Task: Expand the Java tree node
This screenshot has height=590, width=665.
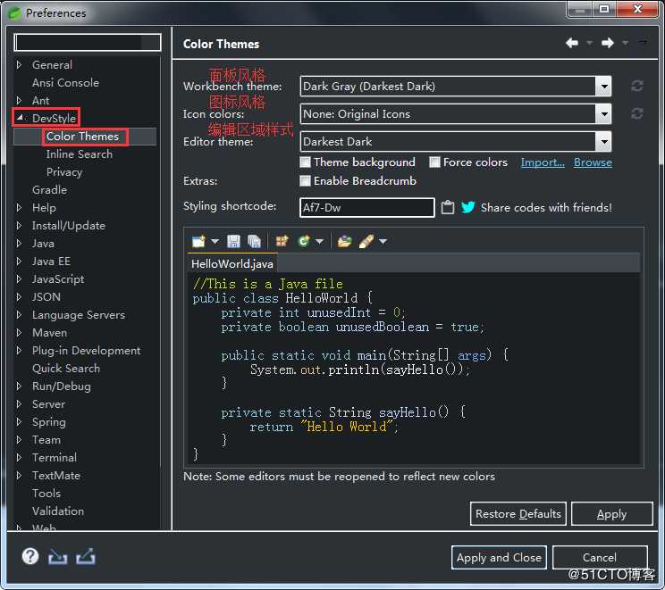Action: click(19, 243)
